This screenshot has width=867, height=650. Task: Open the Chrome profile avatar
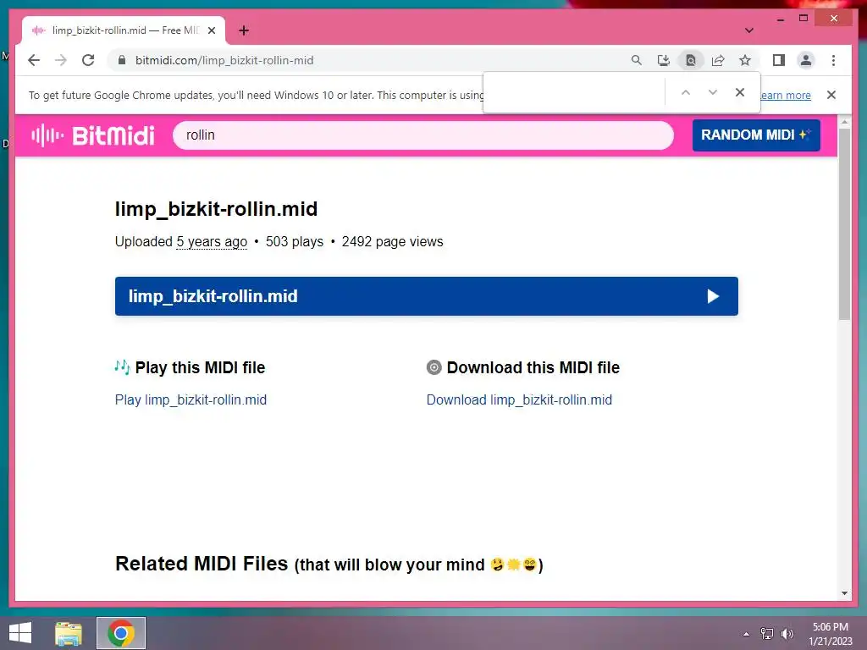pyautogui.click(x=806, y=60)
